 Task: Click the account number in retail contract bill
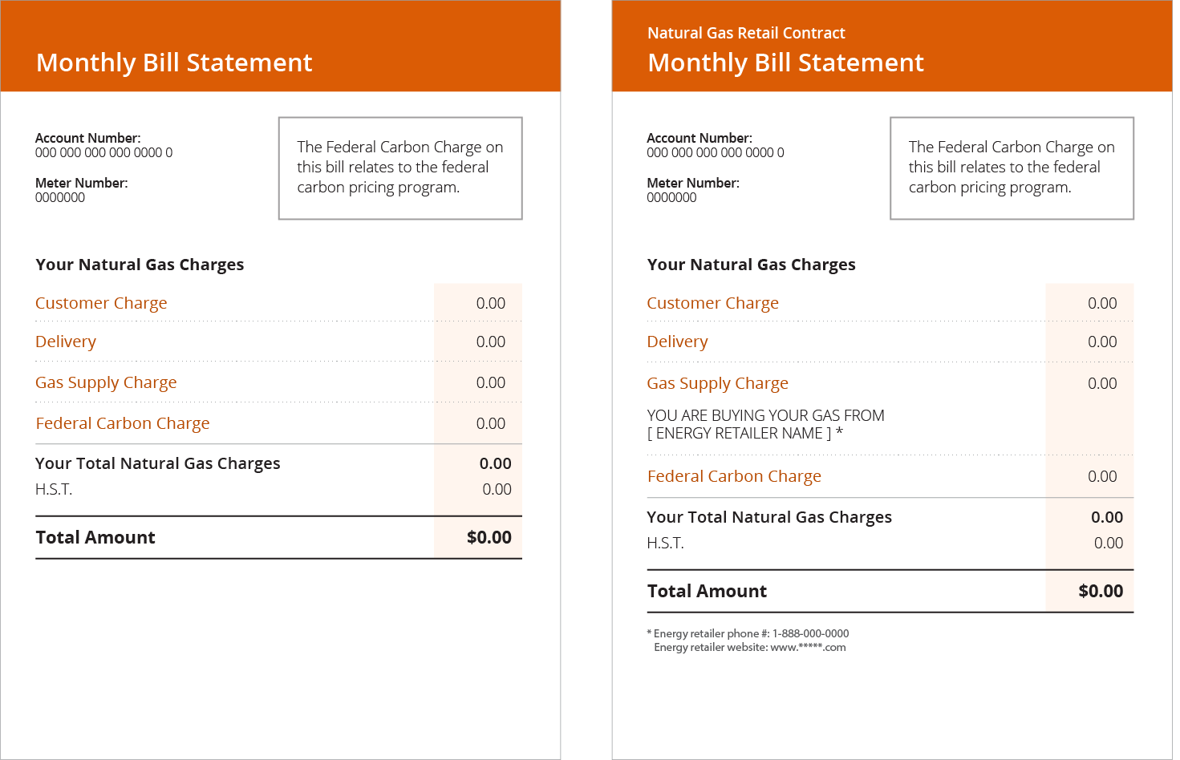point(716,152)
